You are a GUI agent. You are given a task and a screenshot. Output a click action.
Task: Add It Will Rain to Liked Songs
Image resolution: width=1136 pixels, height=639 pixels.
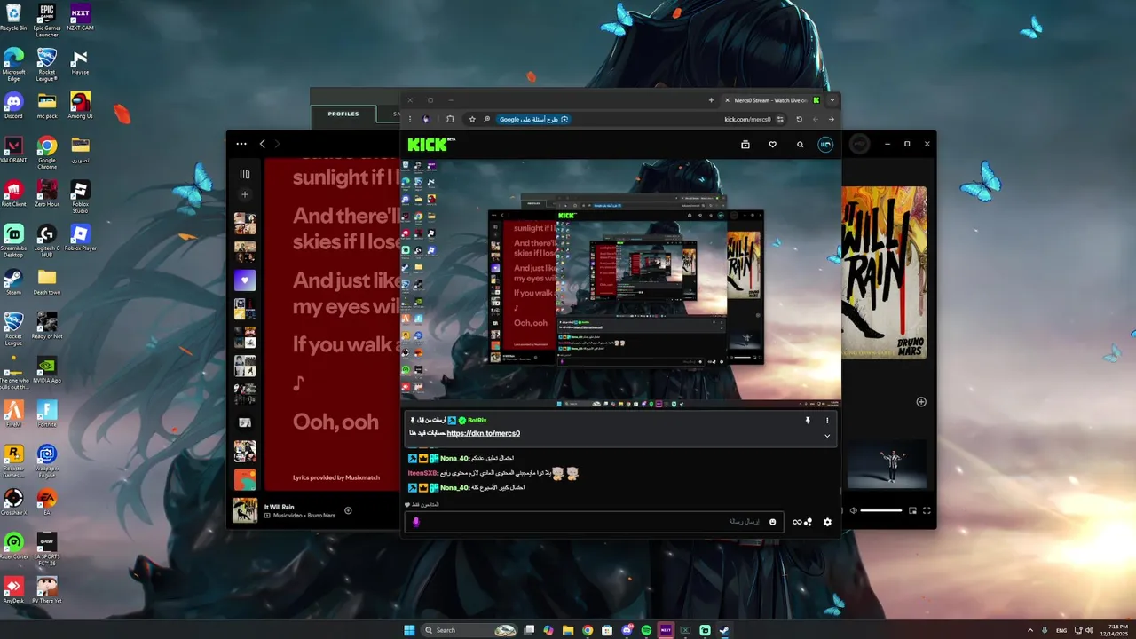point(348,510)
